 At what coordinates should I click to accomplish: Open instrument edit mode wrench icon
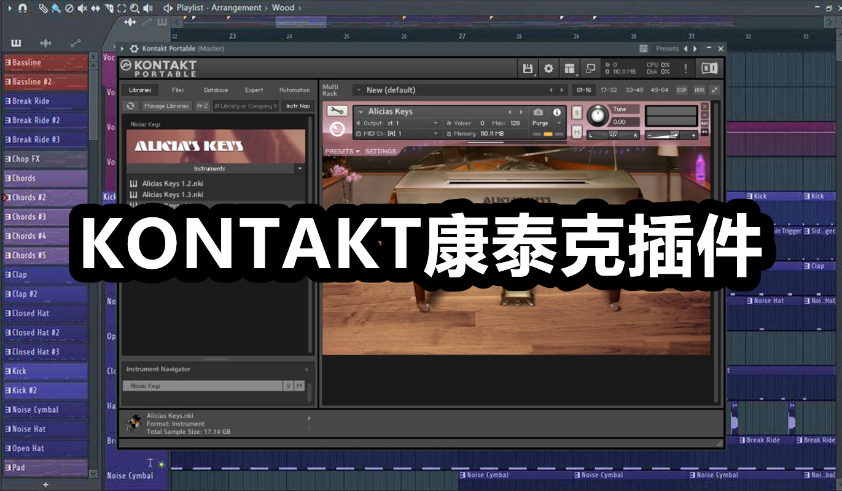(x=336, y=111)
